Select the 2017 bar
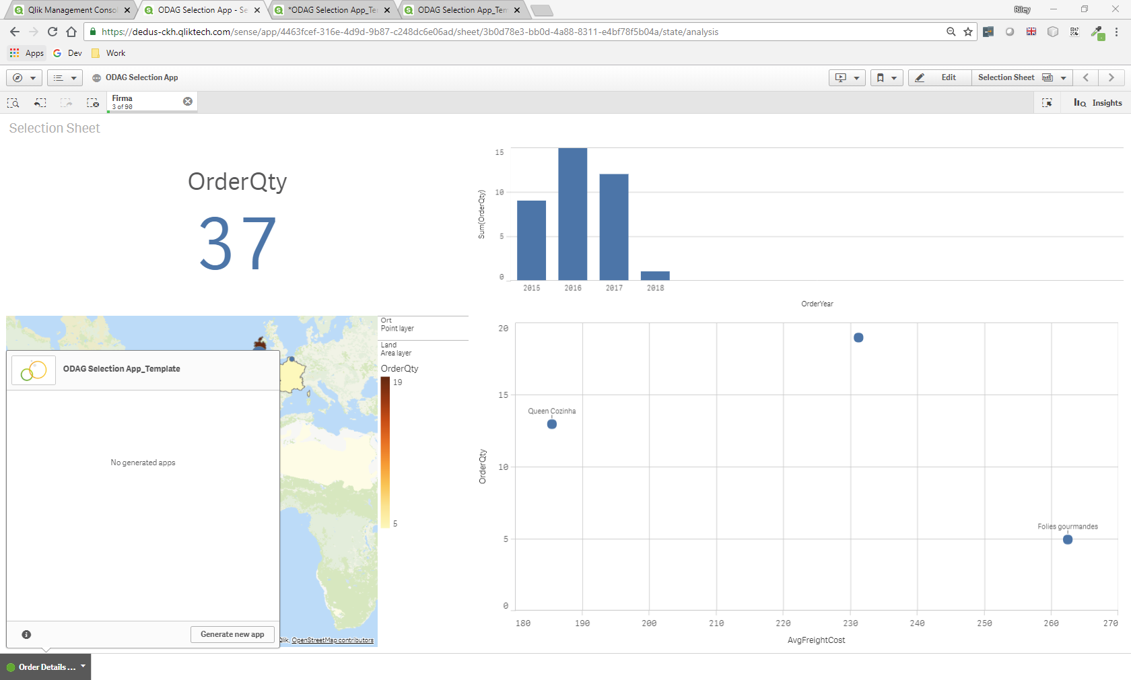This screenshot has width=1131, height=680. (x=614, y=227)
